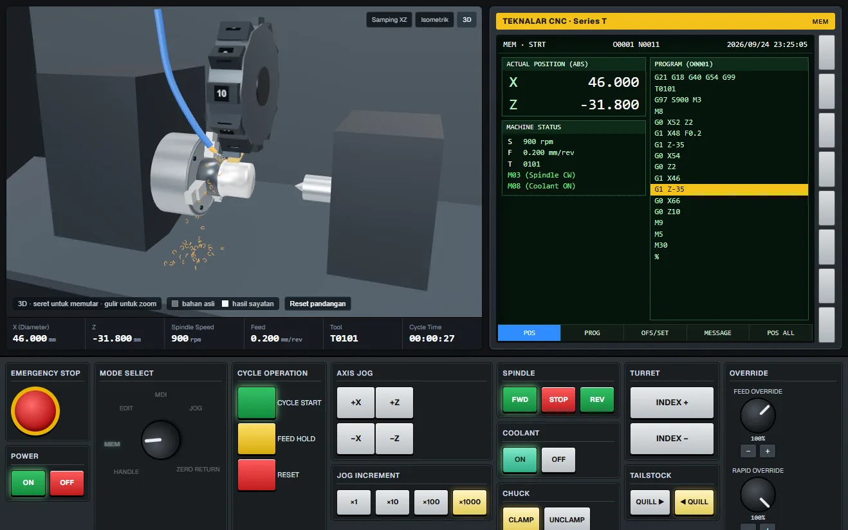Image resolution: width=848 pixels, height=530 pixels.
Task: Jog the axis with +X
Action: coord(356,403)
